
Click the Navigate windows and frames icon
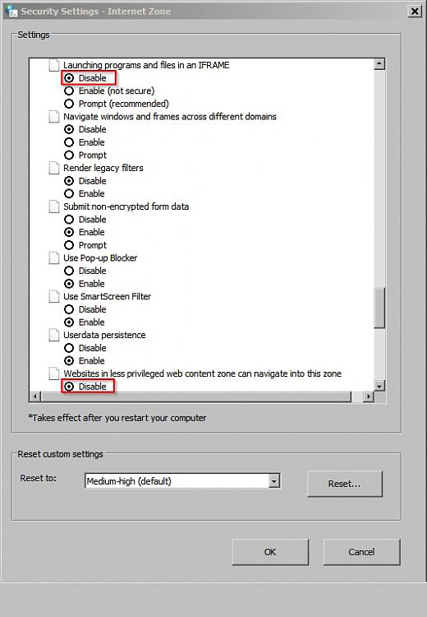click(x=54, y=117)
